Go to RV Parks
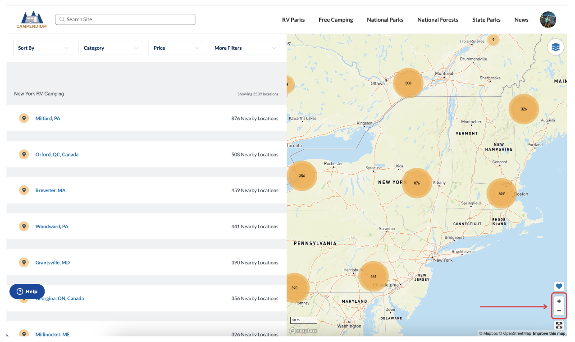This screenshot has height=342, width=575. pos(293,20)
